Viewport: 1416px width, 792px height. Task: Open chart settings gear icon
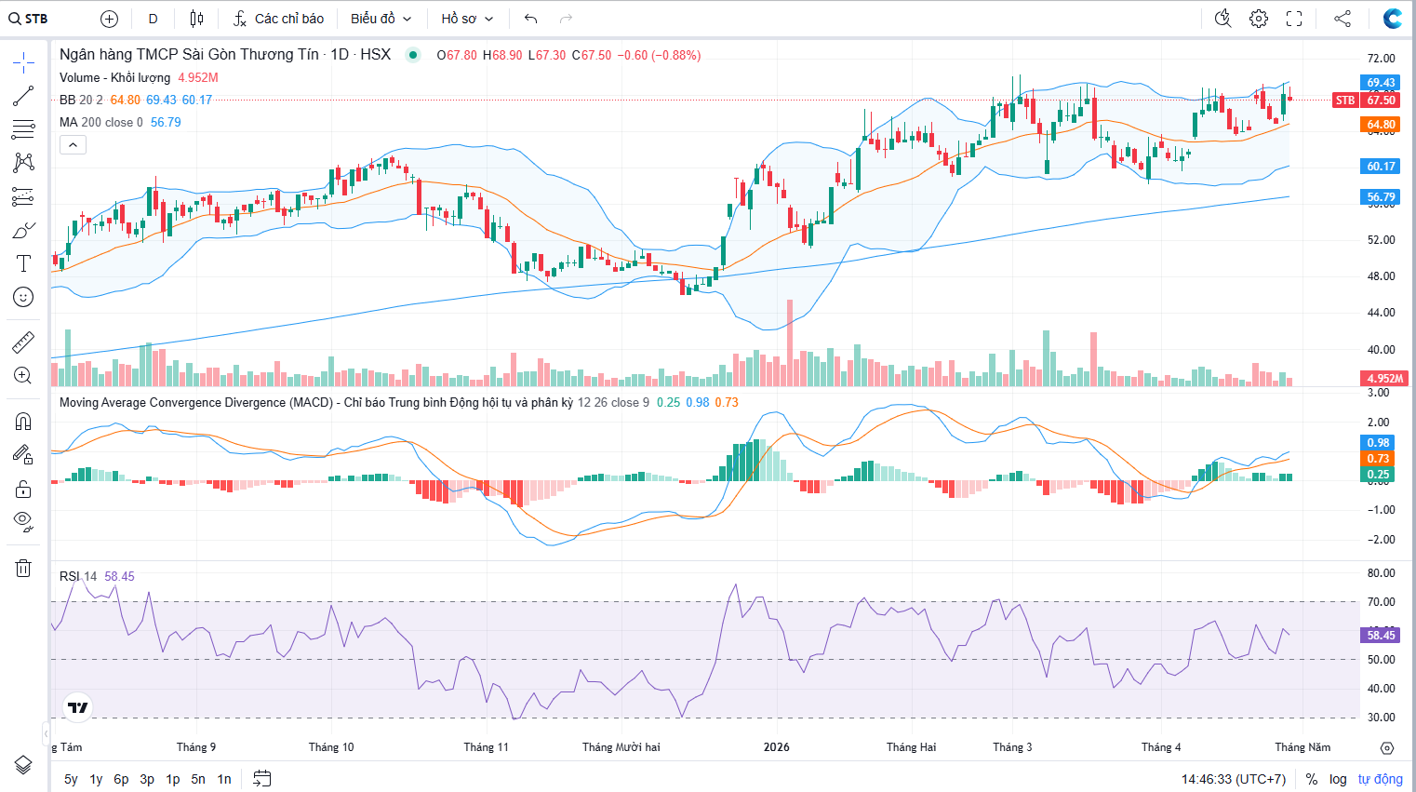pyautogui.click(x=1259, y=19)
